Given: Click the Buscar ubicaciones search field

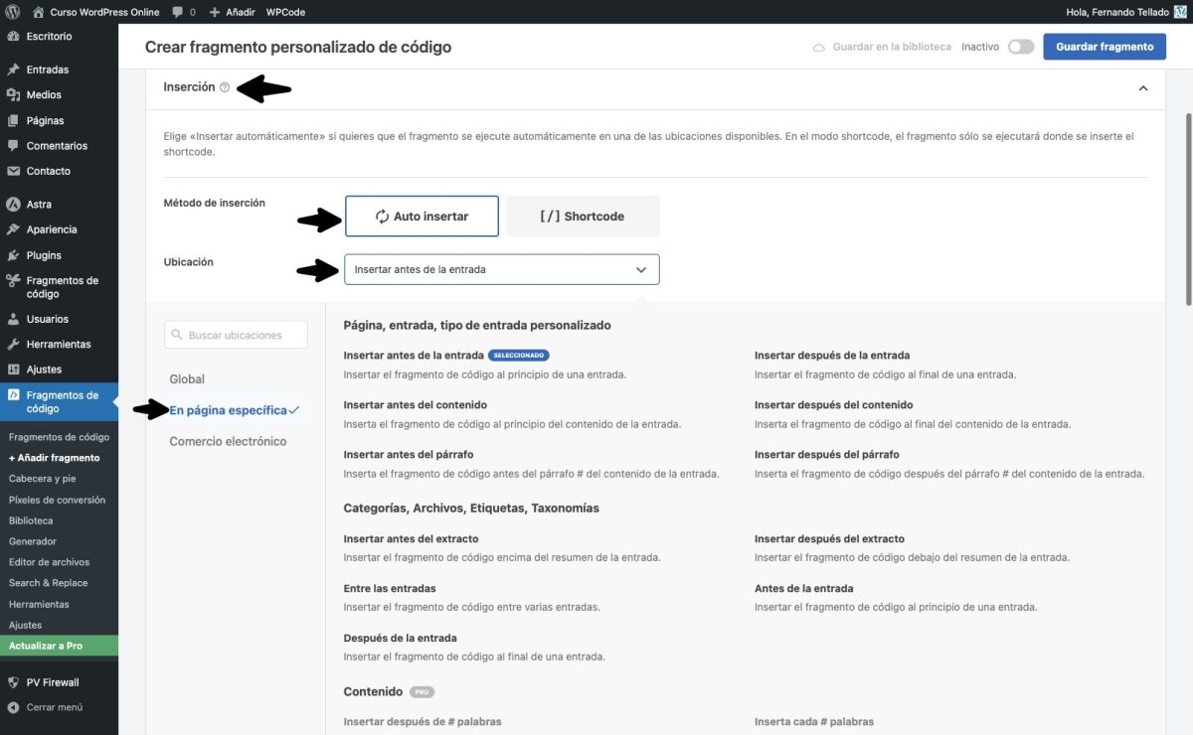Looking at the screenshot, I should pos(237,336).
